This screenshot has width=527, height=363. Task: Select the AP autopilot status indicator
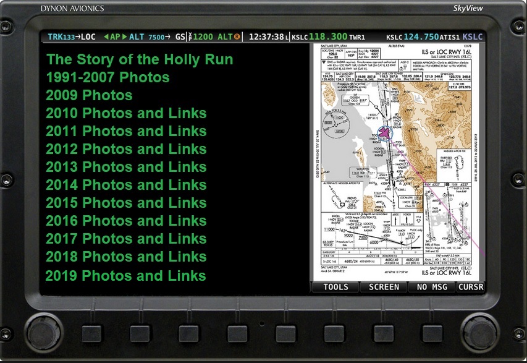point(115,37)
